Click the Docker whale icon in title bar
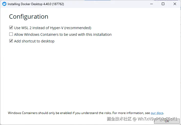Image resolution: width=181 pixels, height=125 pixels. (x=4, y=4)
